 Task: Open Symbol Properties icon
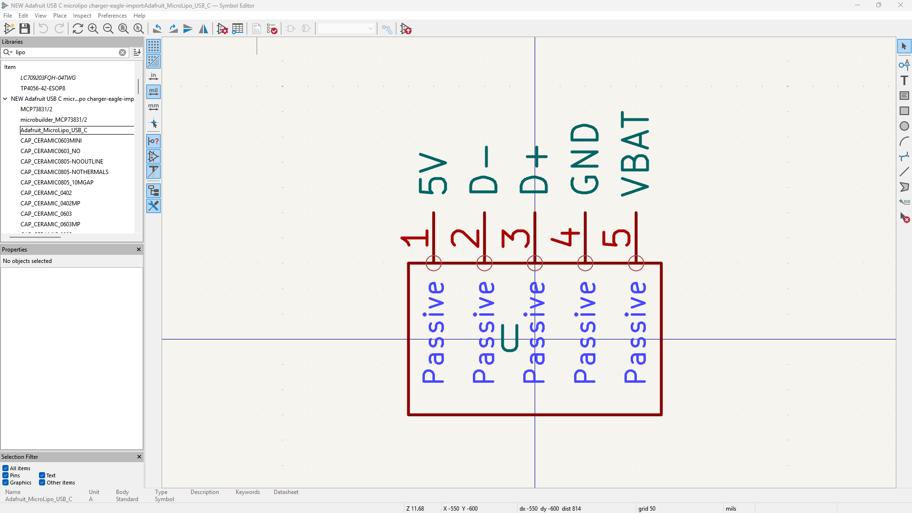click(x=222, y=29)
